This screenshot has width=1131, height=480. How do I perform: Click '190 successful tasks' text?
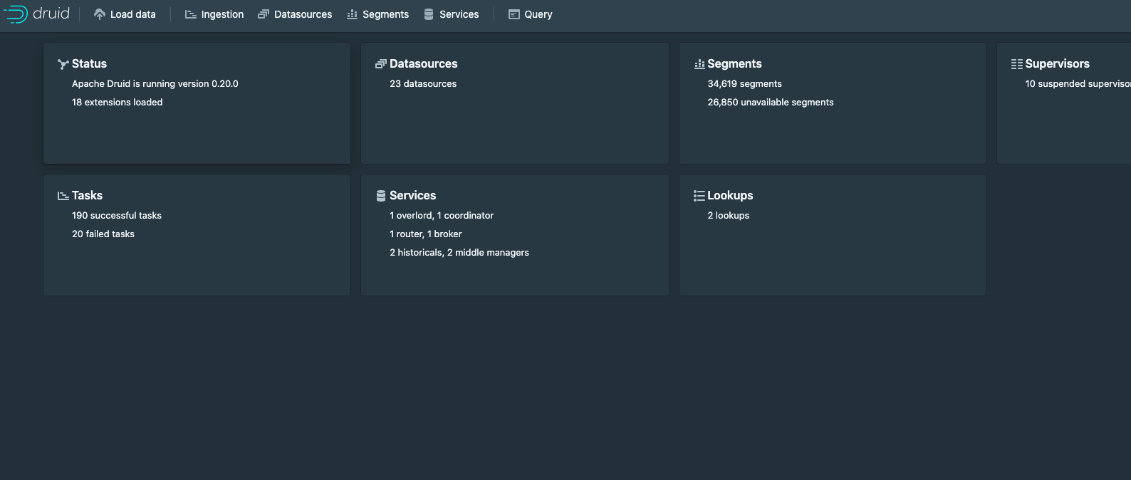[117, 216]
